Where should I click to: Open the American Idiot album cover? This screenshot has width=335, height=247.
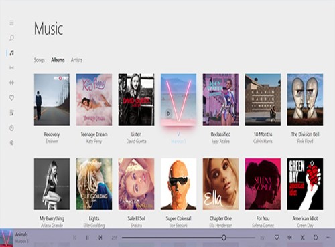click(305, 184)
